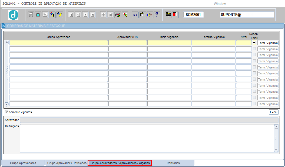
Task: Delete record using the X icon
Action: (x=111, y=15)
